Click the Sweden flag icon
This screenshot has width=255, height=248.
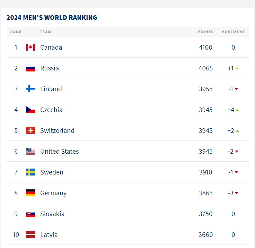pyautogui.click(x=30, y=172)
